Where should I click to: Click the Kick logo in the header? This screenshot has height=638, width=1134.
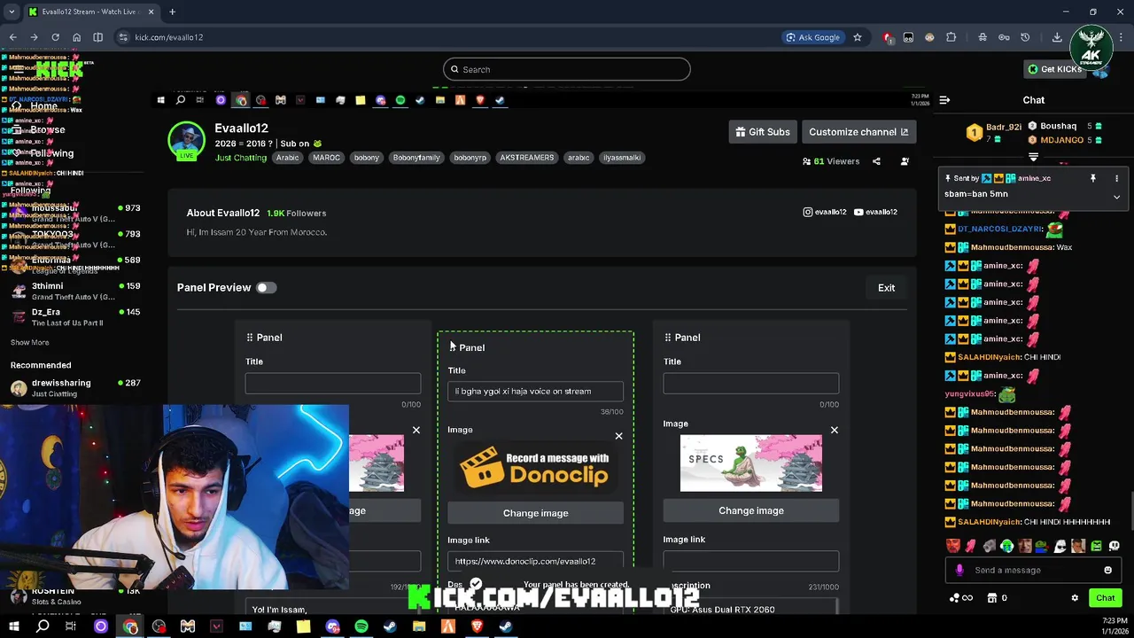59,69
